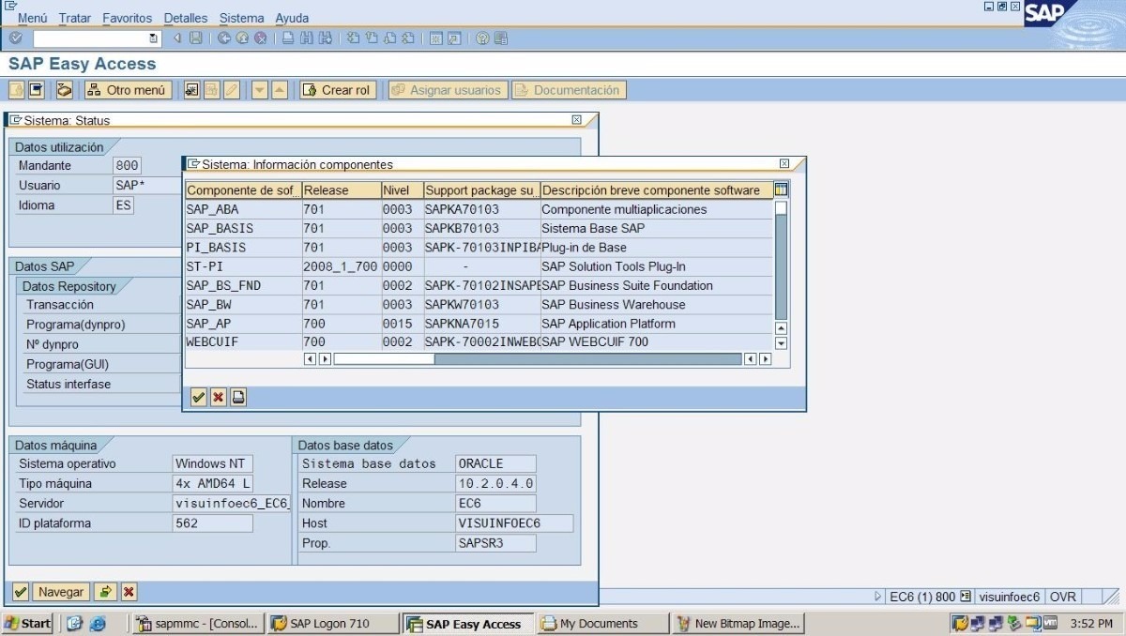Click the Navegar button in the Status dialog

click(62, 592)
